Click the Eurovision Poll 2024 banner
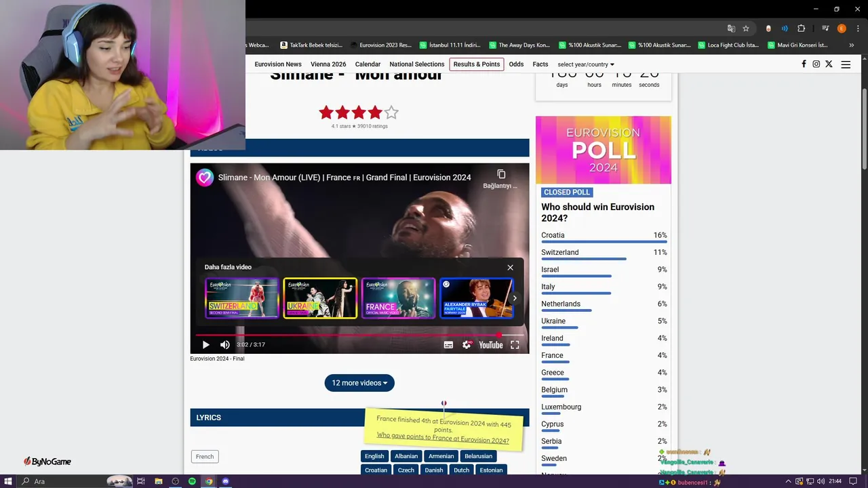868x488 pixels. coord(604,150)
